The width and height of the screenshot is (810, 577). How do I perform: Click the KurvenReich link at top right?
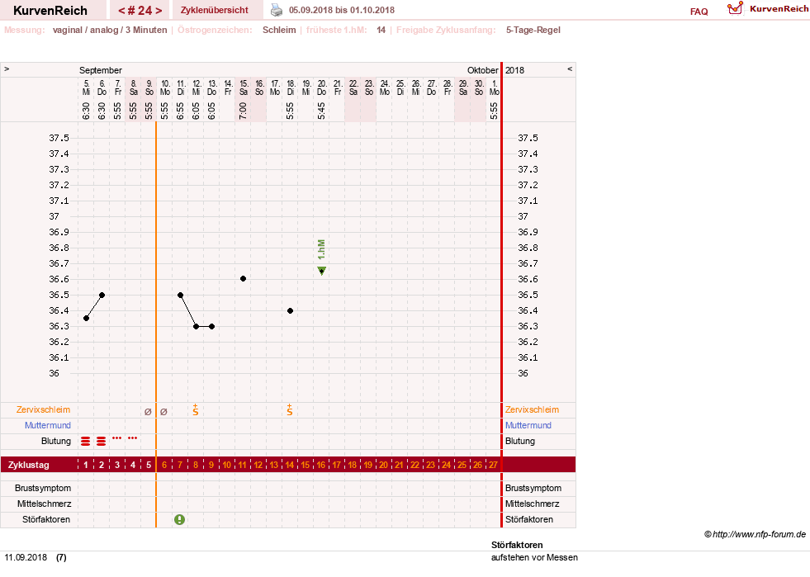[x=779, y=9]
